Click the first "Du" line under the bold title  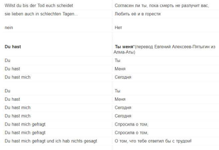pos(8,61)
